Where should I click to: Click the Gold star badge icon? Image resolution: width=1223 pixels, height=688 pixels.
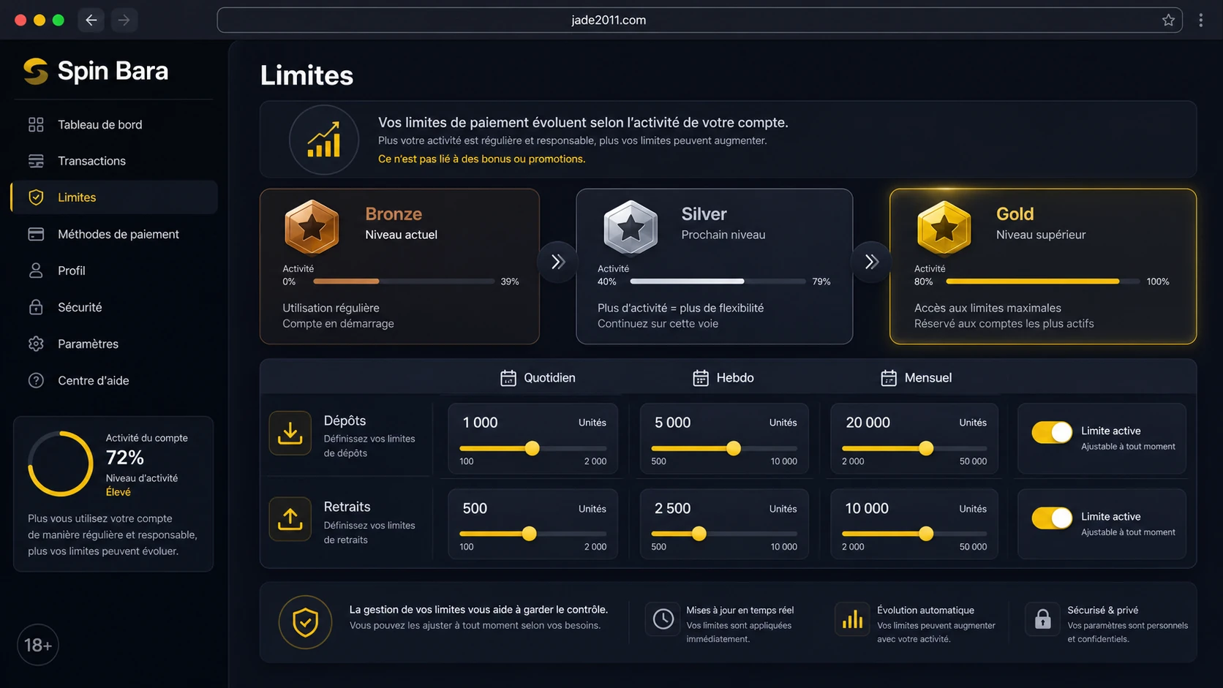944,227
